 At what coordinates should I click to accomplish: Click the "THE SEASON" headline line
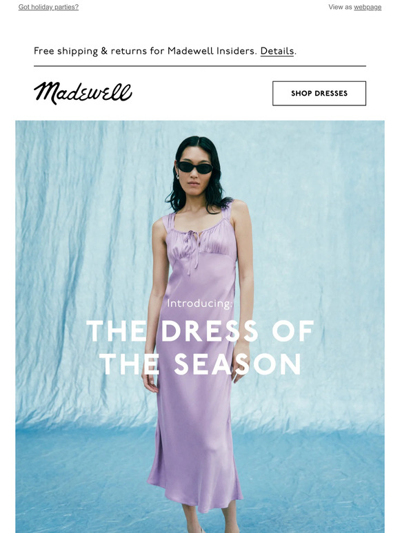click(x=200, y=364)
